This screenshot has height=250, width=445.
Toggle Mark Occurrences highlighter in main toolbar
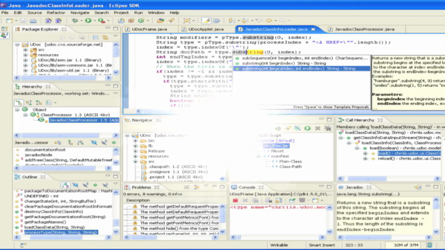tap(206, 20)
